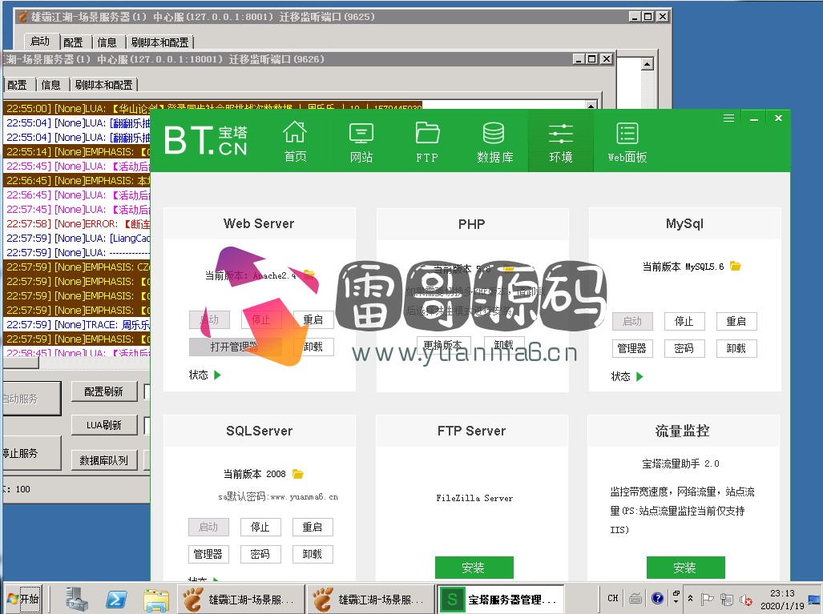The image size is (823, 614).
Task: Open the network tray icon
Action: coord(727,599)
